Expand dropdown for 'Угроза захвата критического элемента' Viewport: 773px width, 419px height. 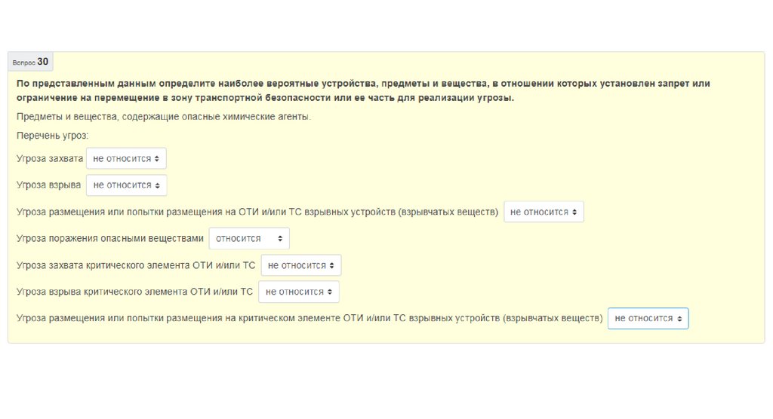(301, 265)
